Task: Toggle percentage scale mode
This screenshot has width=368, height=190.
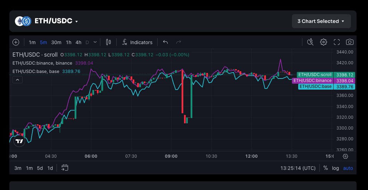Action: (326, 168)
